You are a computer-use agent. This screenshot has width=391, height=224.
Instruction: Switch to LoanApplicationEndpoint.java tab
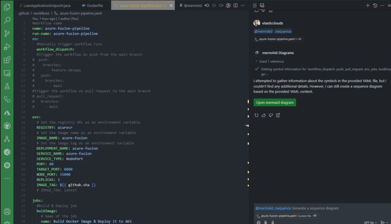45,5
